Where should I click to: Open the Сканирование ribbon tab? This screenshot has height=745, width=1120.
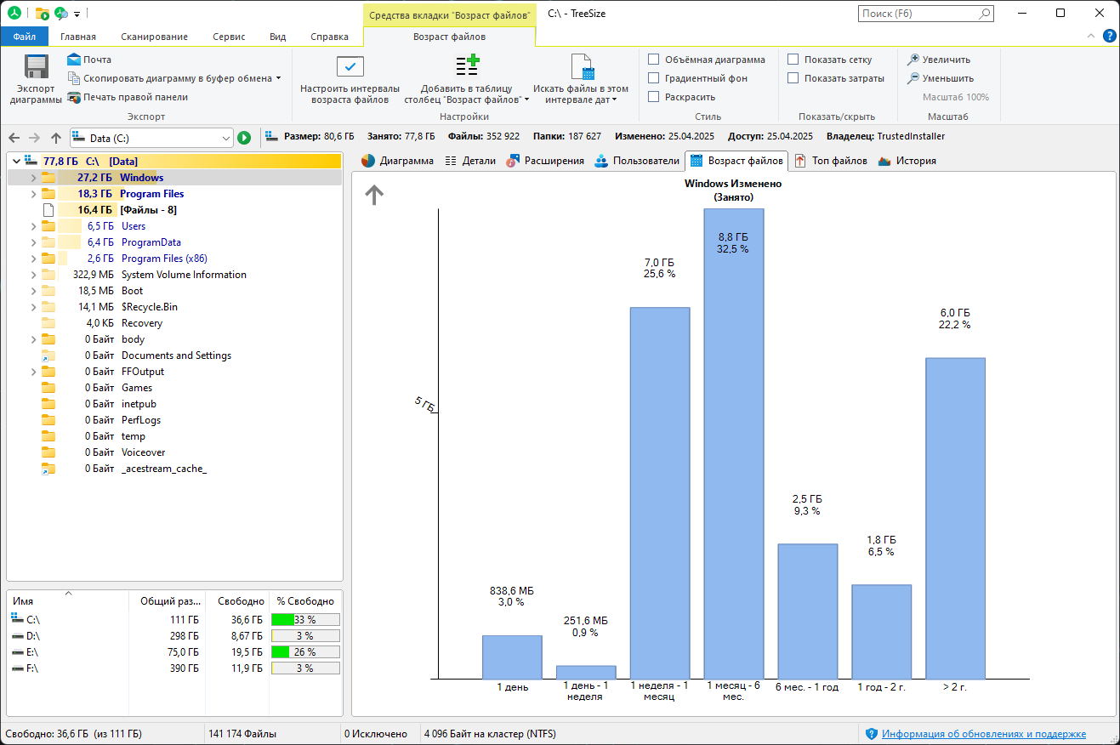tap(154, 37)
